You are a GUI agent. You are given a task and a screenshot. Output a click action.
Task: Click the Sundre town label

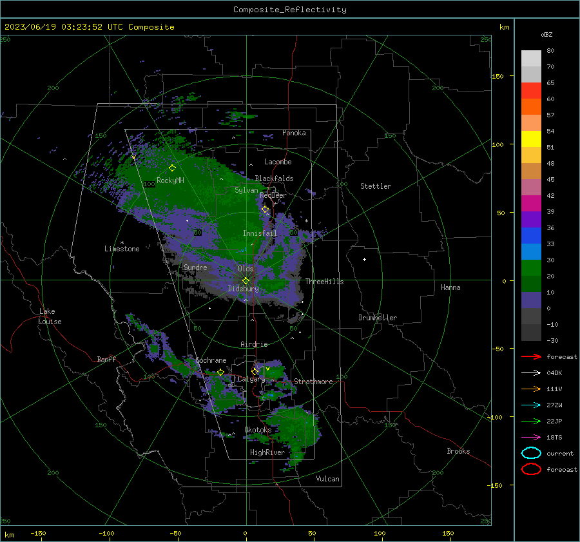195,267
